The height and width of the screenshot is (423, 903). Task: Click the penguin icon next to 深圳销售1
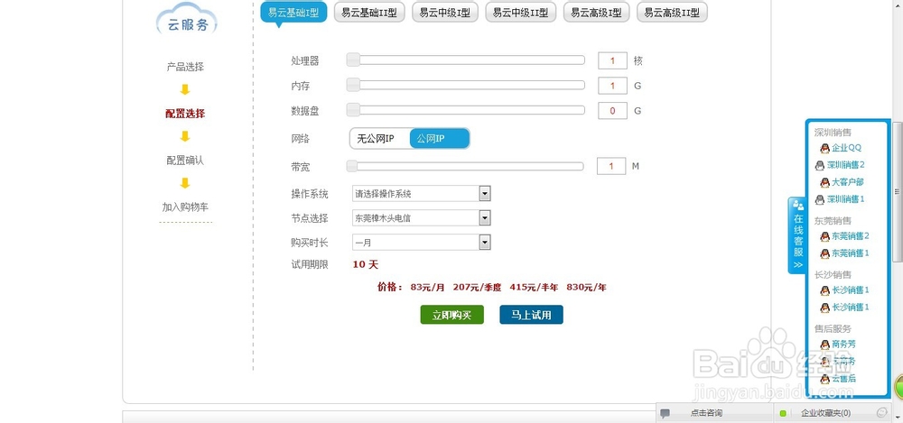820,199
